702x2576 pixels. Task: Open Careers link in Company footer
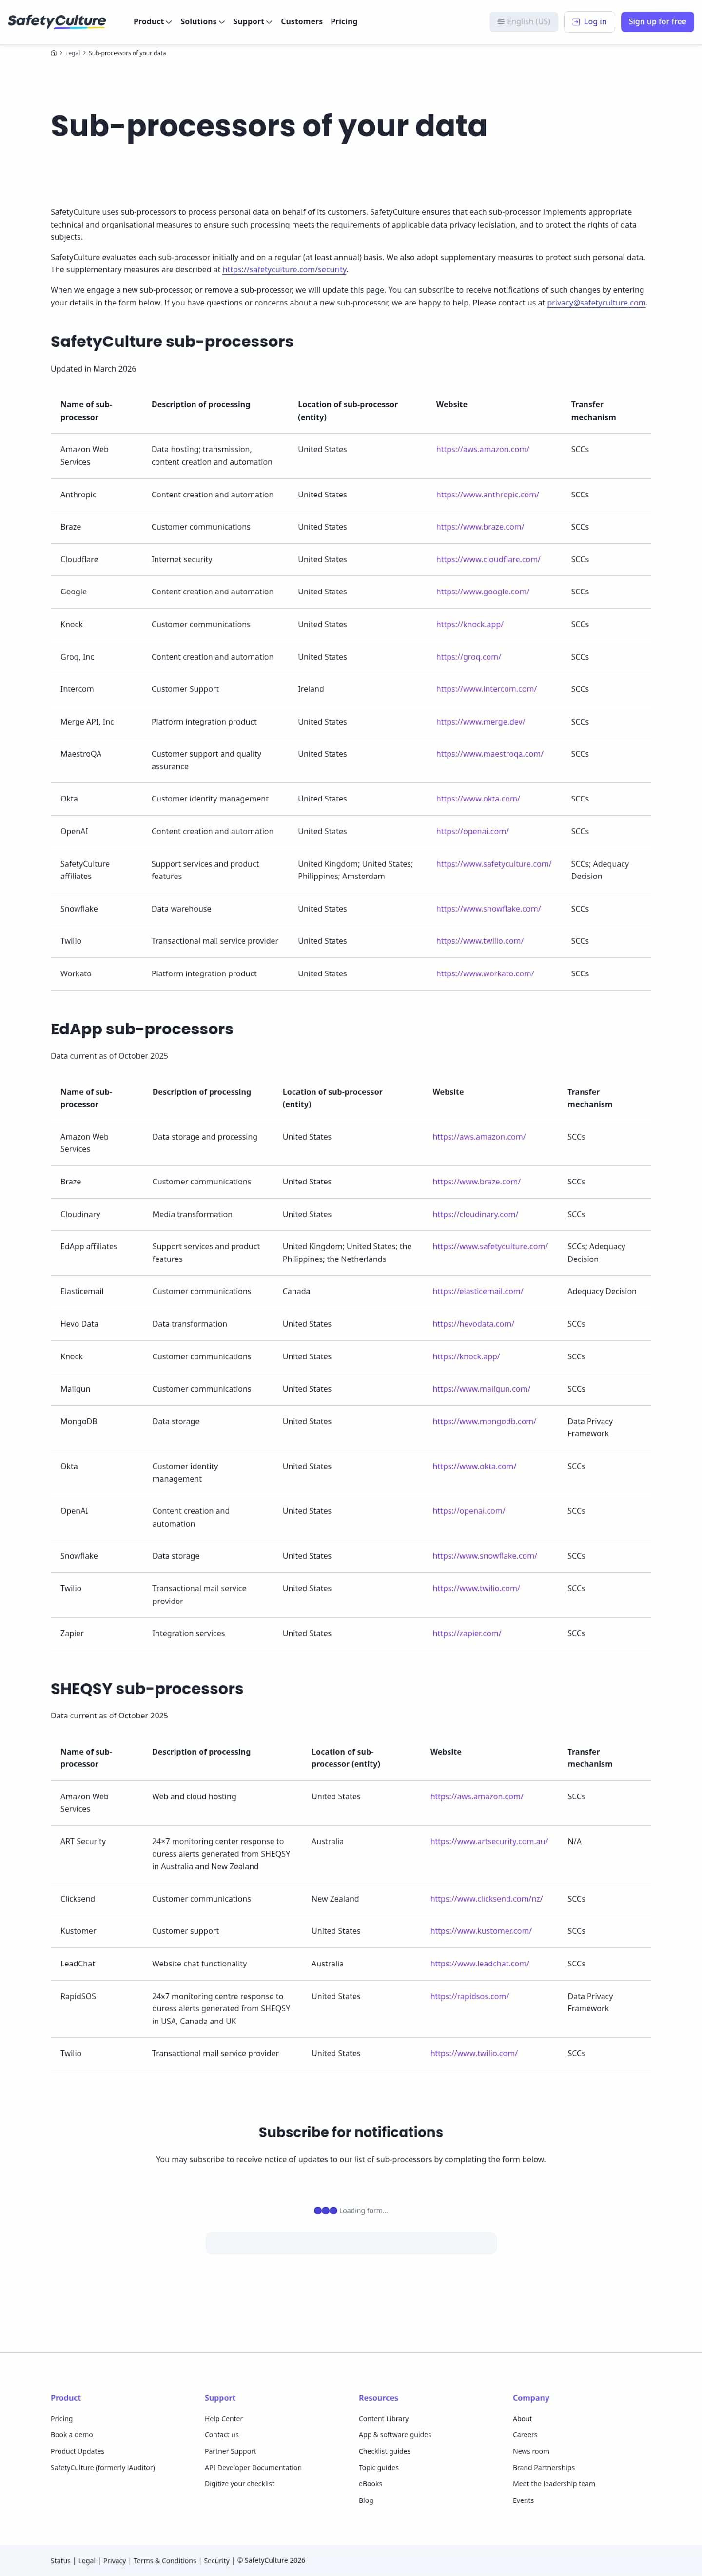(x=525, y=2435)
